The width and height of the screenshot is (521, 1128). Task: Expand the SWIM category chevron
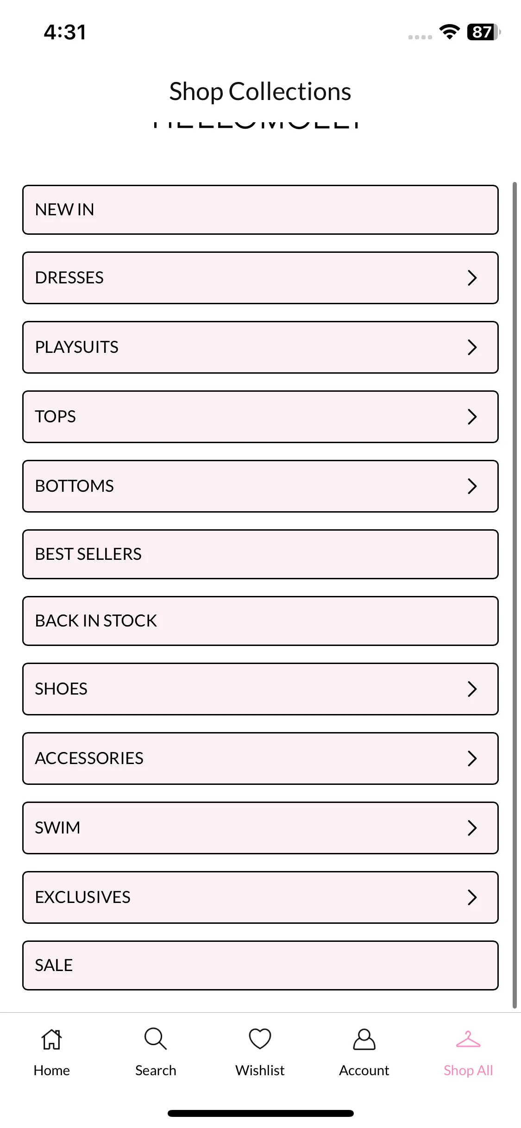tap(472, 828)
